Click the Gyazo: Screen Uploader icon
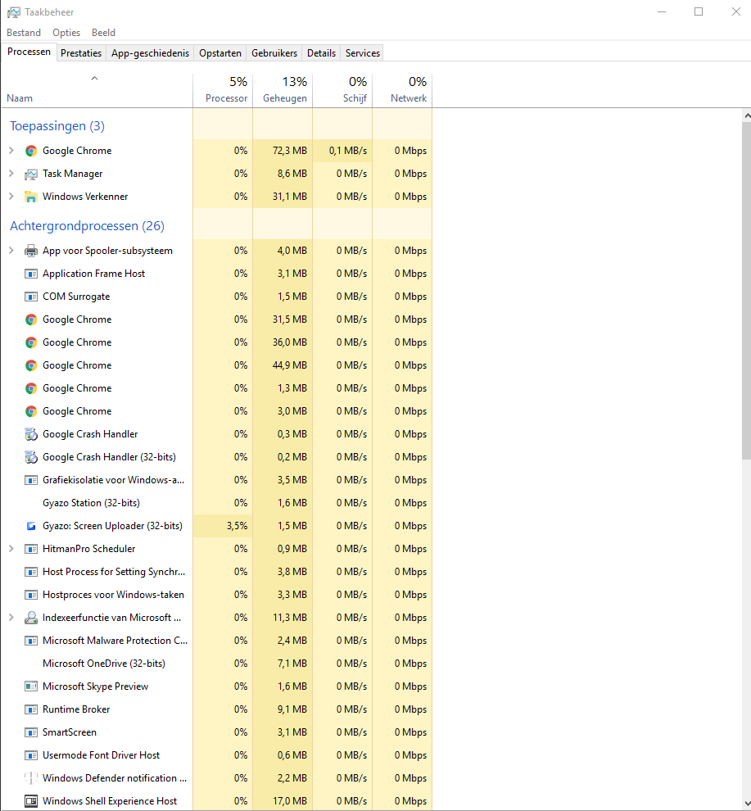The width and height of the screenshot is (751, 811). pyautogui.click(x=31, y=526)
